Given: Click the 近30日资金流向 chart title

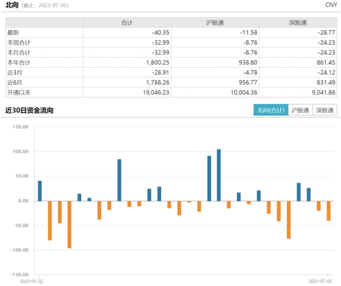Looking at the screenshot, I should [x=29, y=111].
